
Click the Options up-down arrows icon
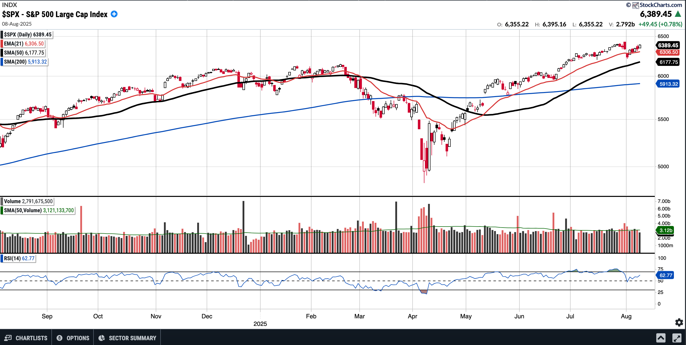tap(59, 338)
